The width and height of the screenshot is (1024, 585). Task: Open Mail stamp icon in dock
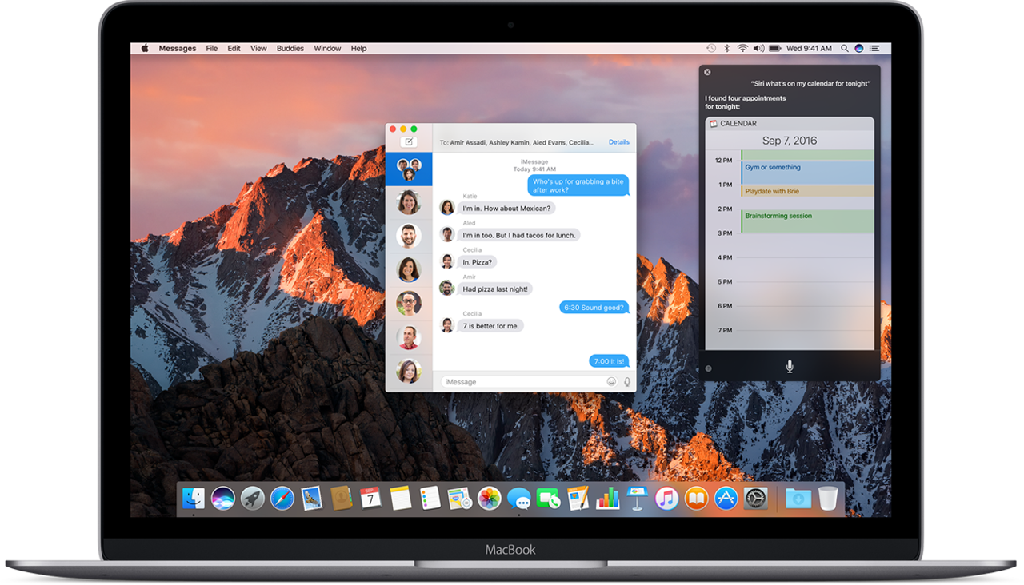coord(311,499)
